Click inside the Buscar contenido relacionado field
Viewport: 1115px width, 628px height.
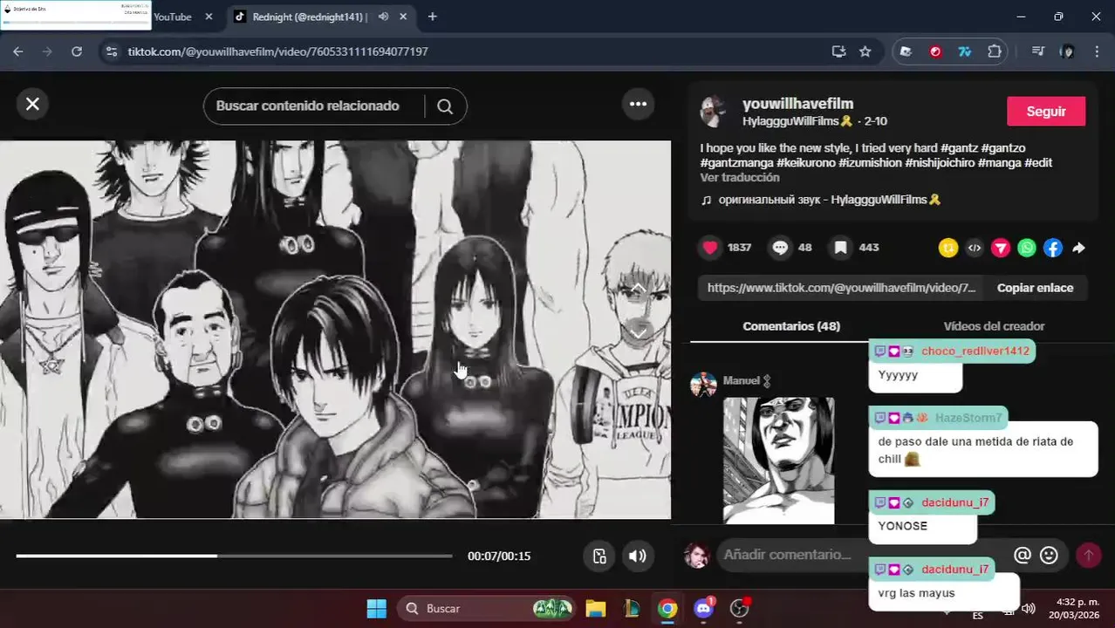coord(307,106)
